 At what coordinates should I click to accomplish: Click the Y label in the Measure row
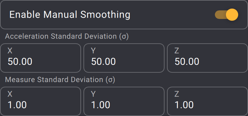93,94
